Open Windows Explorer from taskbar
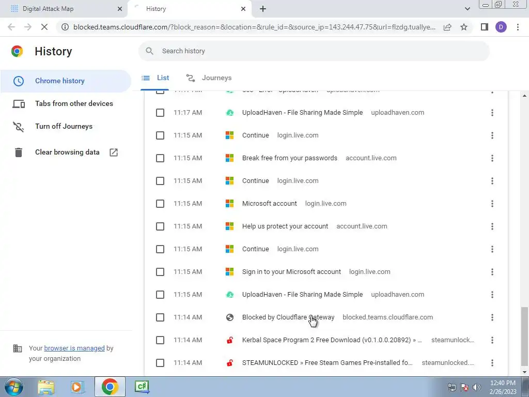529x397 pixels. [46, 387]
